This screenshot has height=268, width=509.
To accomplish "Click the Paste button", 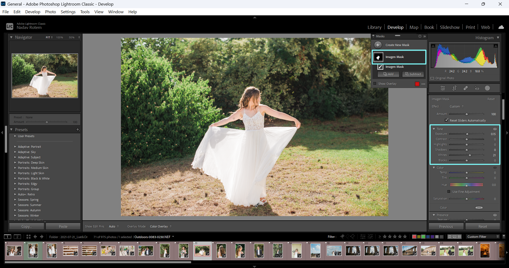I will point(63,226).
